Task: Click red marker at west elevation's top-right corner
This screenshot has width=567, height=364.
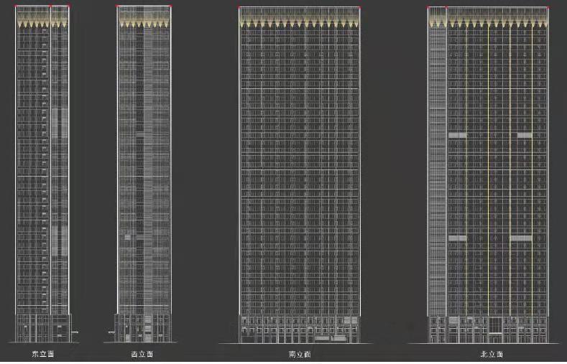Action: coord(171,7)
